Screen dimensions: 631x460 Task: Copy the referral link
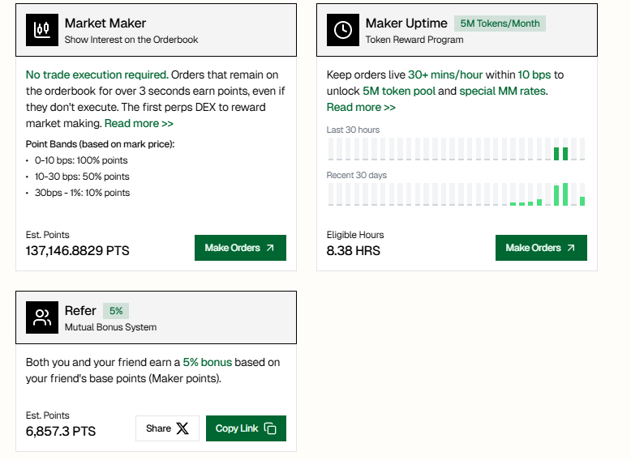(246, 428)
